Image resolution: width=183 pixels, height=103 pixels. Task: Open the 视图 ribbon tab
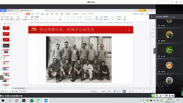[61, 14]
